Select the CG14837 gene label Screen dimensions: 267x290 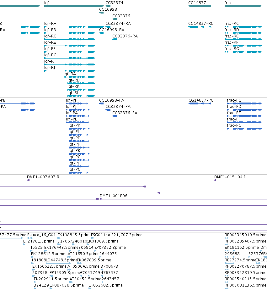pyautogui.click(x=197, y=3)
